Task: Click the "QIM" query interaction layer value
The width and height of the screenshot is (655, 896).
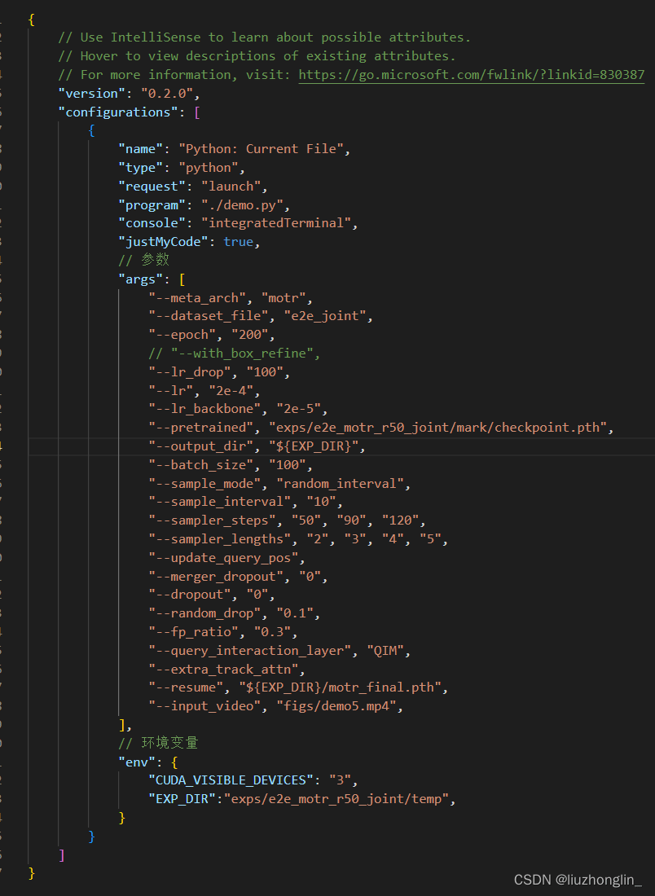Action: pos(388,651)
